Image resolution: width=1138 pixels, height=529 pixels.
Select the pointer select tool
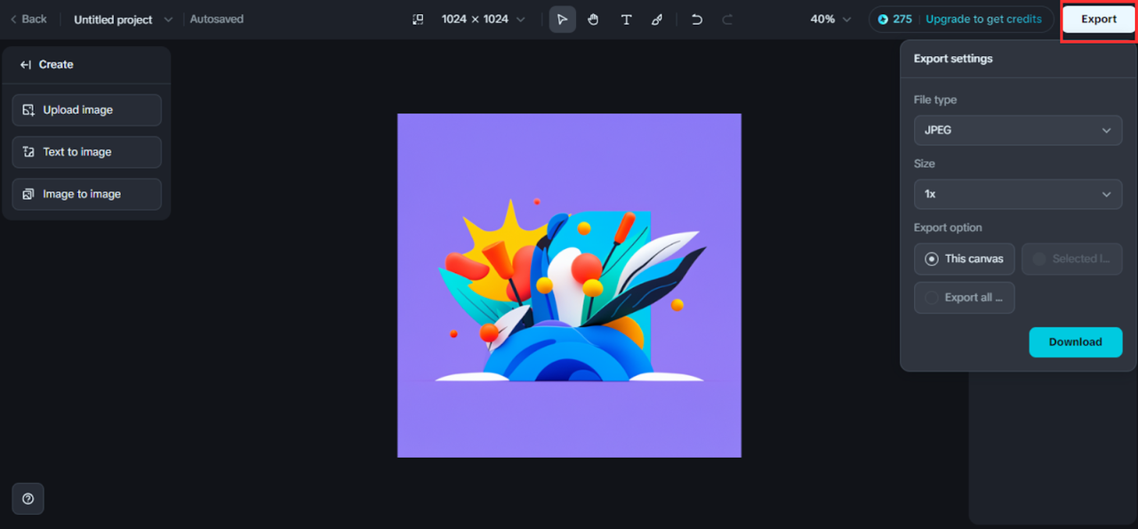click(562, 20)
